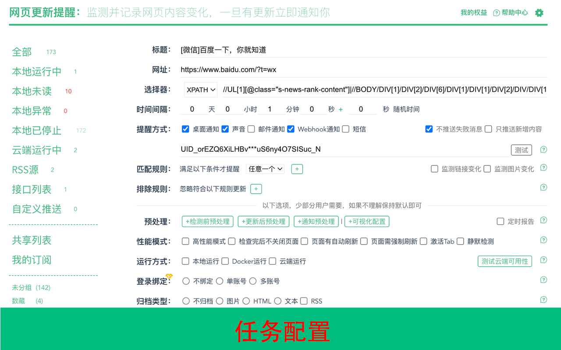
Task: Click the 测试 button for Webhook notification
Action: 521,150
